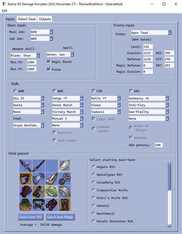Click the black gauntlets hands slot icon
182x234 pixels.
click(x=39, y=192)
